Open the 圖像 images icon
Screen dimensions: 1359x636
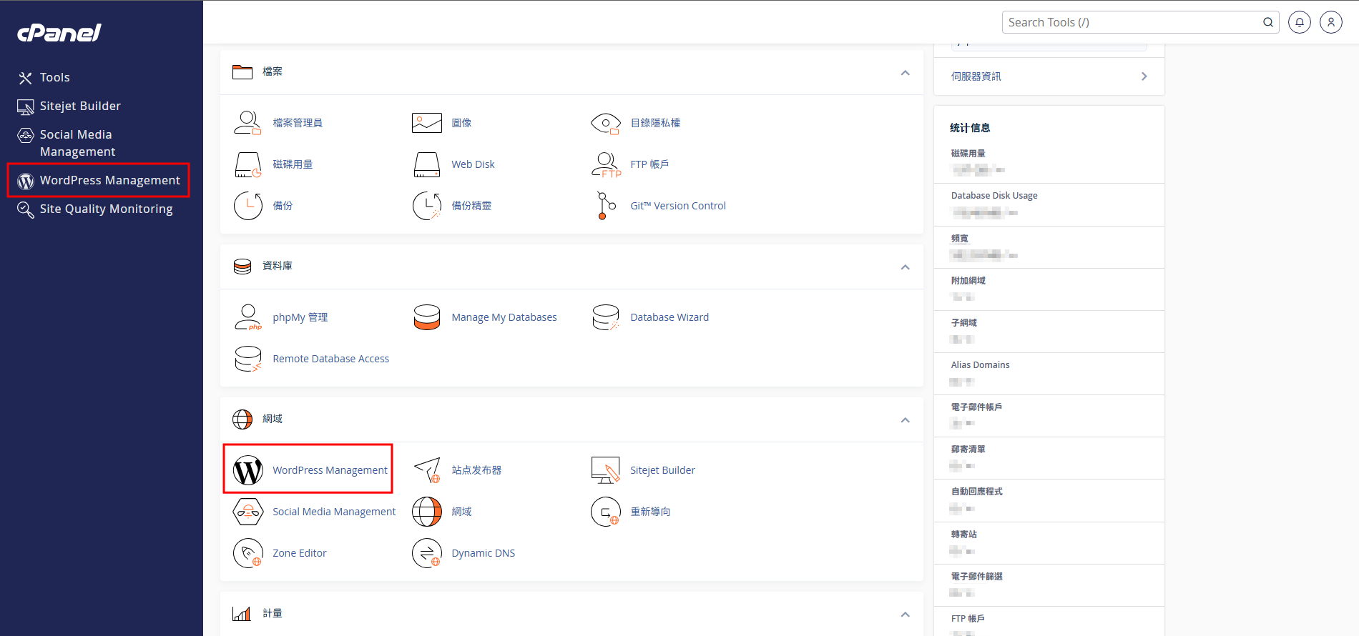426,123
